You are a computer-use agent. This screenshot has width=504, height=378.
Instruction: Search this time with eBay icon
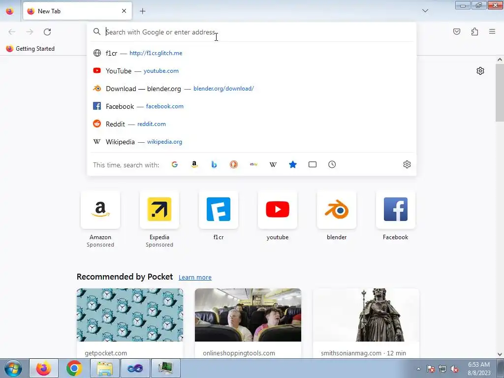pyautogui.click(x=253, y=164)
